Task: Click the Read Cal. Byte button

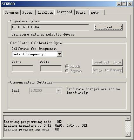Action: click(x=108, y=62)
